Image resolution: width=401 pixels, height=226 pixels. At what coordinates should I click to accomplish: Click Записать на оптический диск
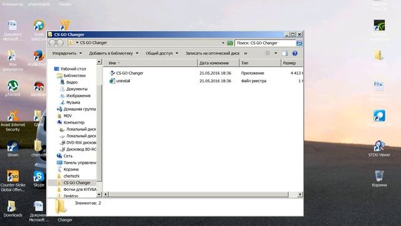(212, 53)
